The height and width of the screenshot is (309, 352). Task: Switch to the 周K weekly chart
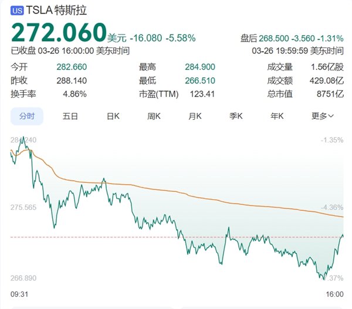point(154,116)
